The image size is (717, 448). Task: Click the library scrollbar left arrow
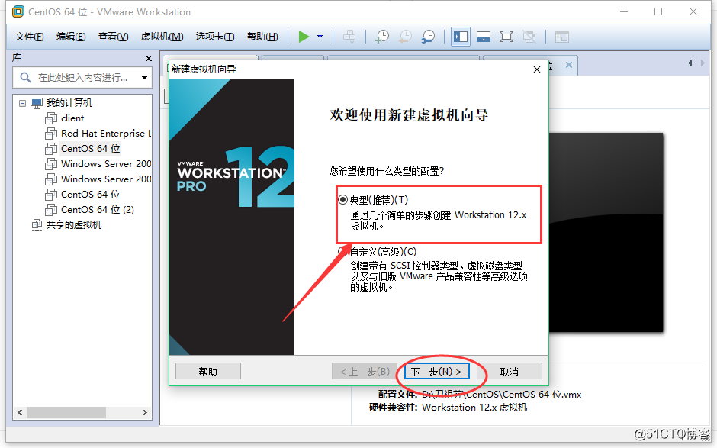click(20, 412)
